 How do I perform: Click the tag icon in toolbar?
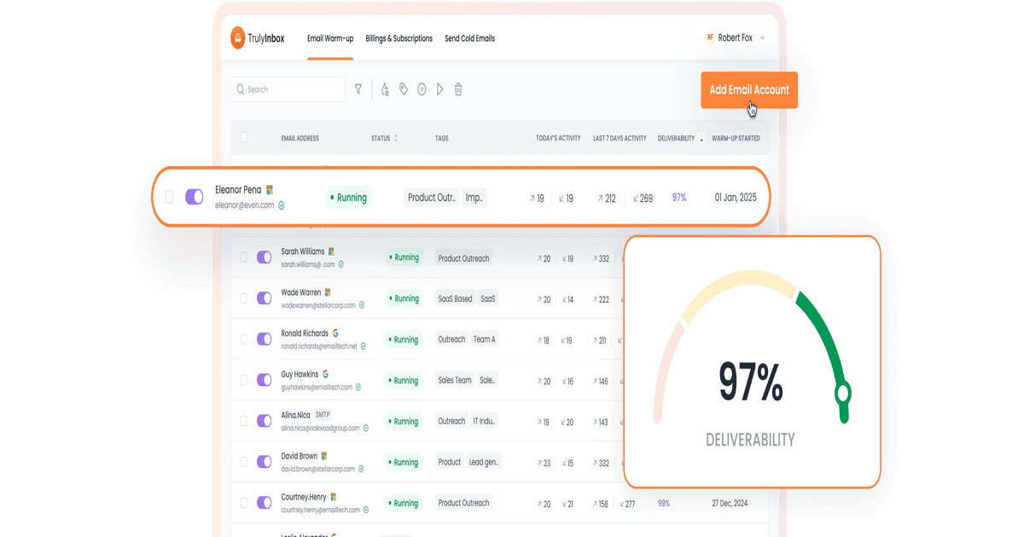[404, 89]
